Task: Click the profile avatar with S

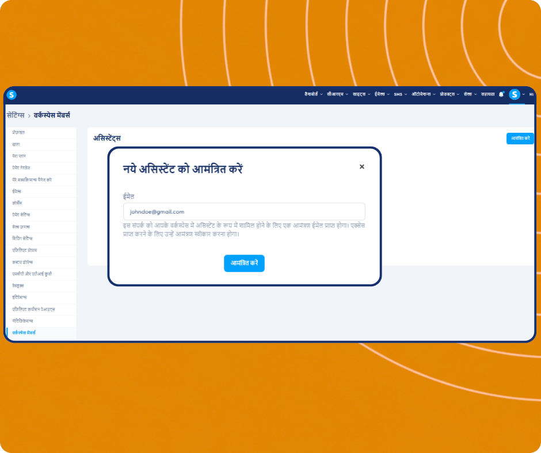Action: click(515, 94)
